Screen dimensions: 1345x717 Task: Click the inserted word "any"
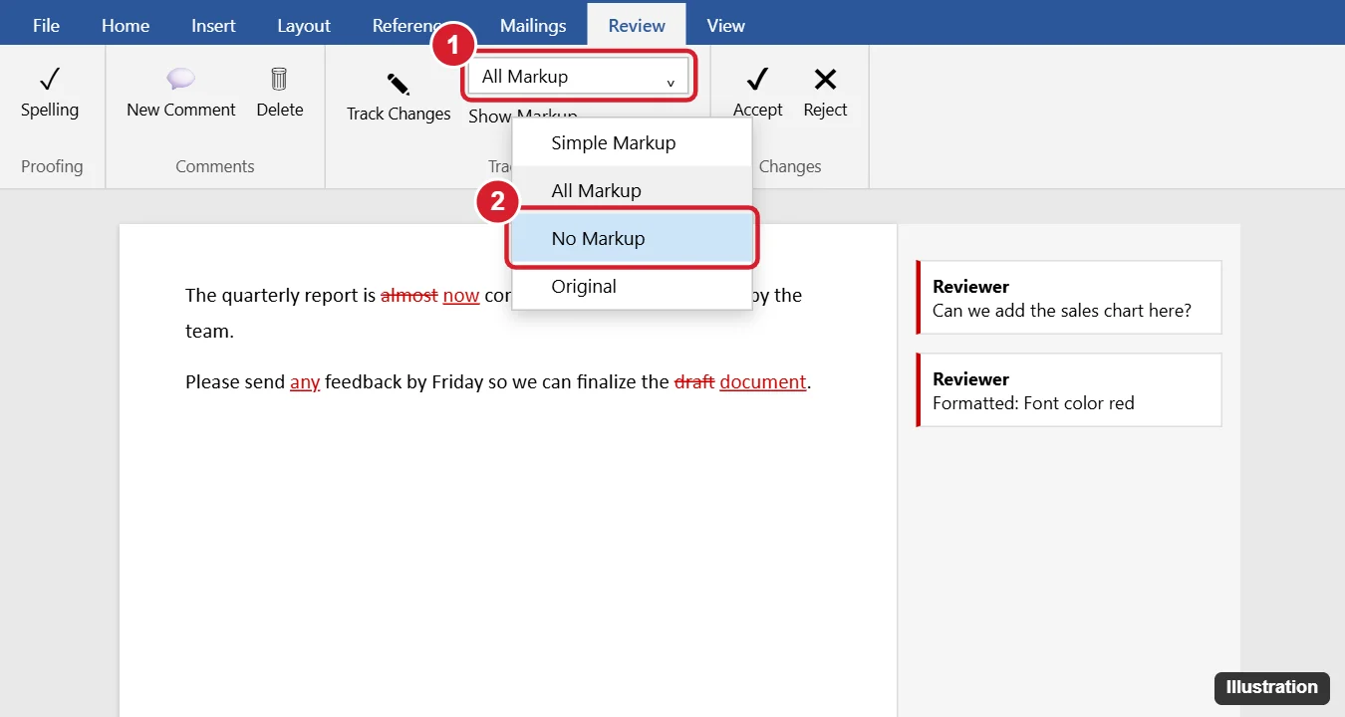[305, 382]
